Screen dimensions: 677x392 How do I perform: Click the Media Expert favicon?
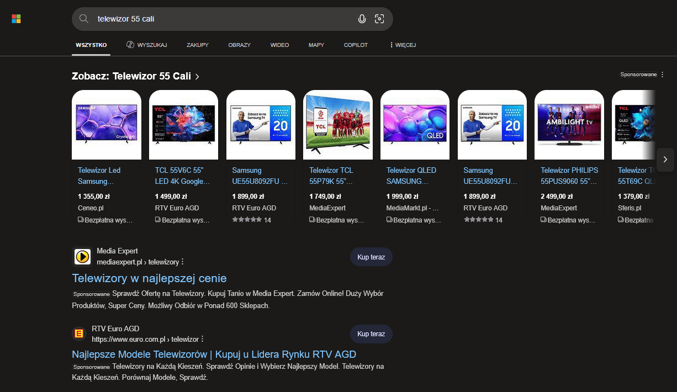[x=82, y=256]
